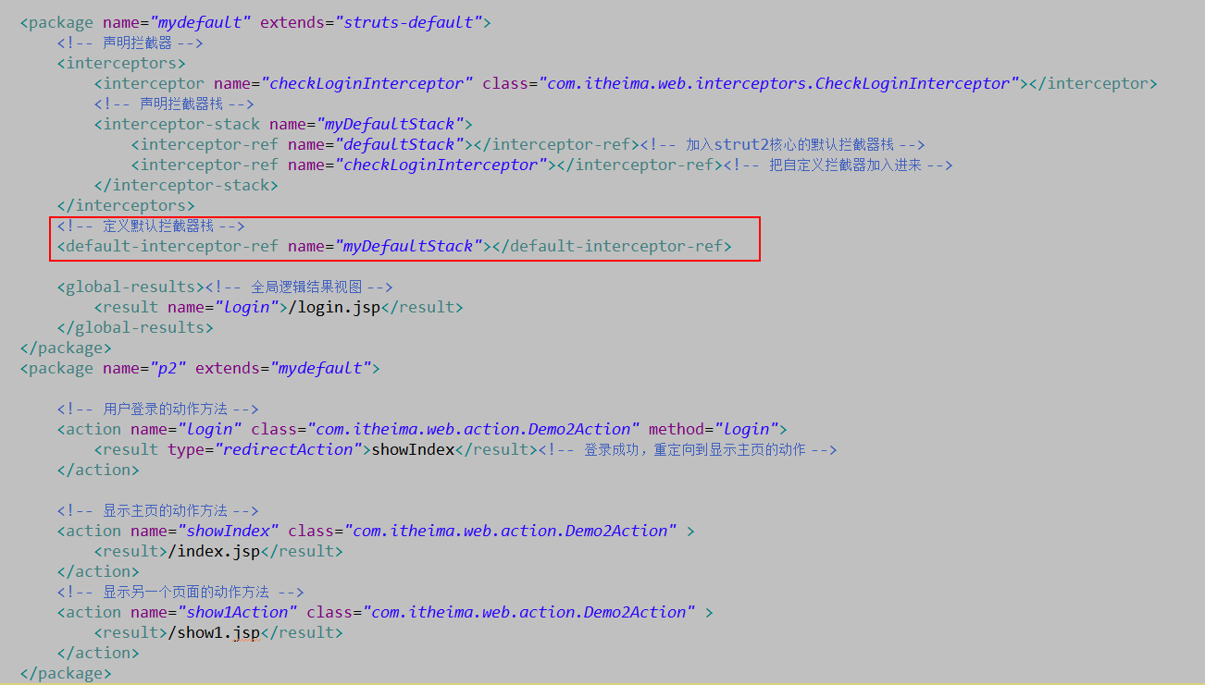
Task: Click action name "login" value
Action: [x=209, y=429]
